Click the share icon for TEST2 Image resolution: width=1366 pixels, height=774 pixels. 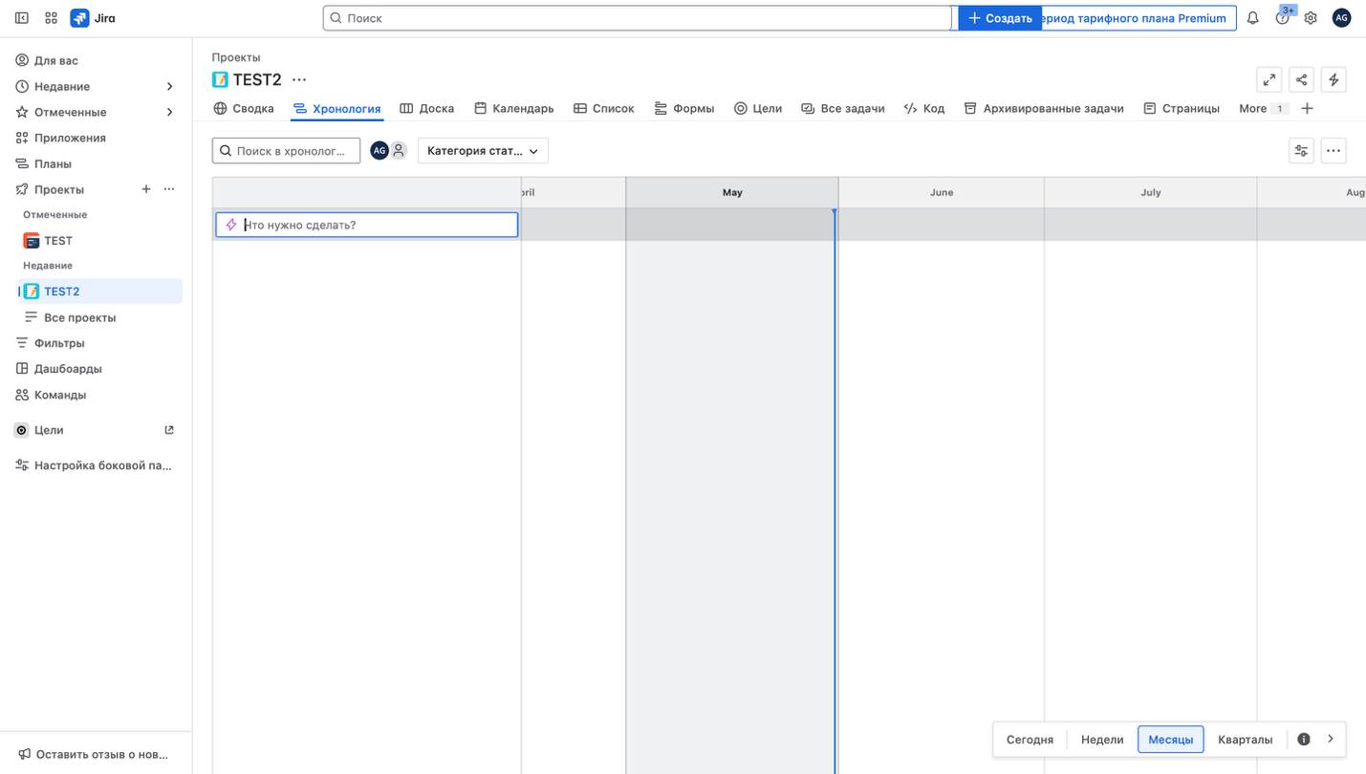[1301, 79]
